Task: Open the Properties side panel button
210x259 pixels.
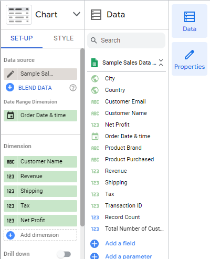Action: (190, 59)
